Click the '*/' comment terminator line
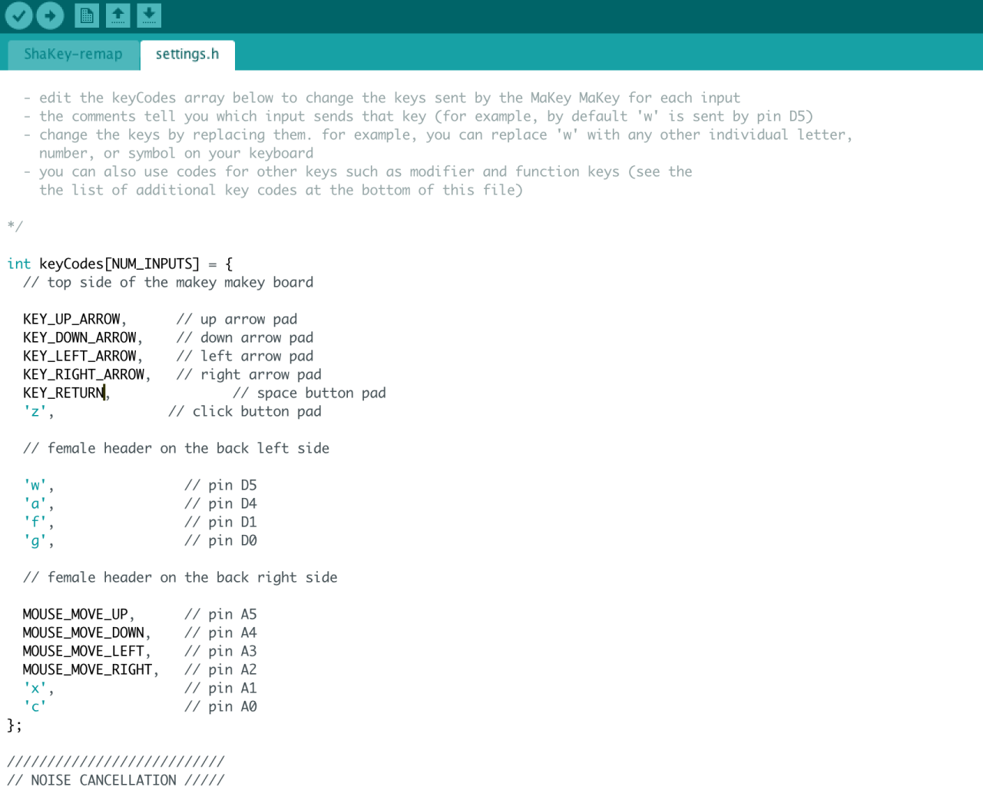This screenshot has height=787, width=983. (15, 227)
